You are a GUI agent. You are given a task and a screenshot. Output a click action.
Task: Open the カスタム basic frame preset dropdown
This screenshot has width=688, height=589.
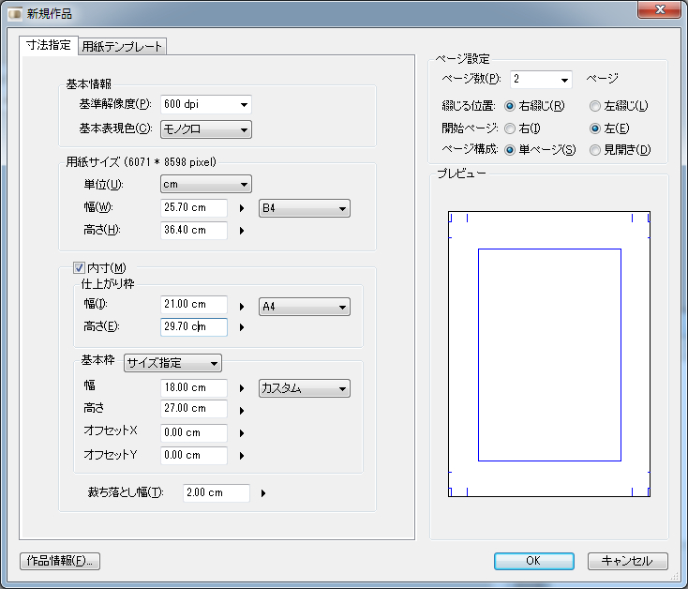(x=304, y=388)
